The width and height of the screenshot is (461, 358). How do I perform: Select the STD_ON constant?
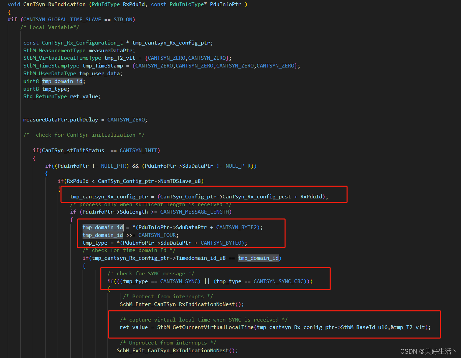click(123, 20)
